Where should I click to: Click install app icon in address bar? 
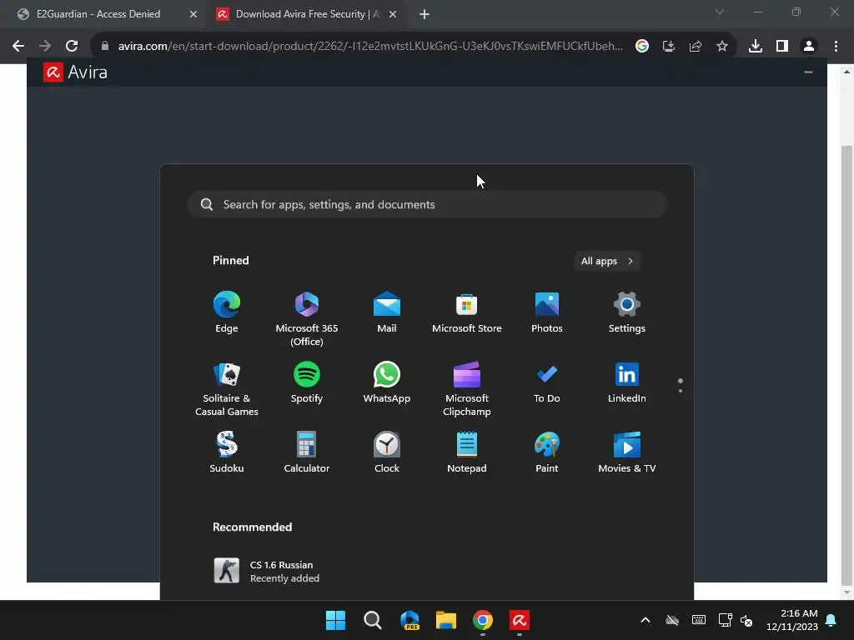point(669,47)
